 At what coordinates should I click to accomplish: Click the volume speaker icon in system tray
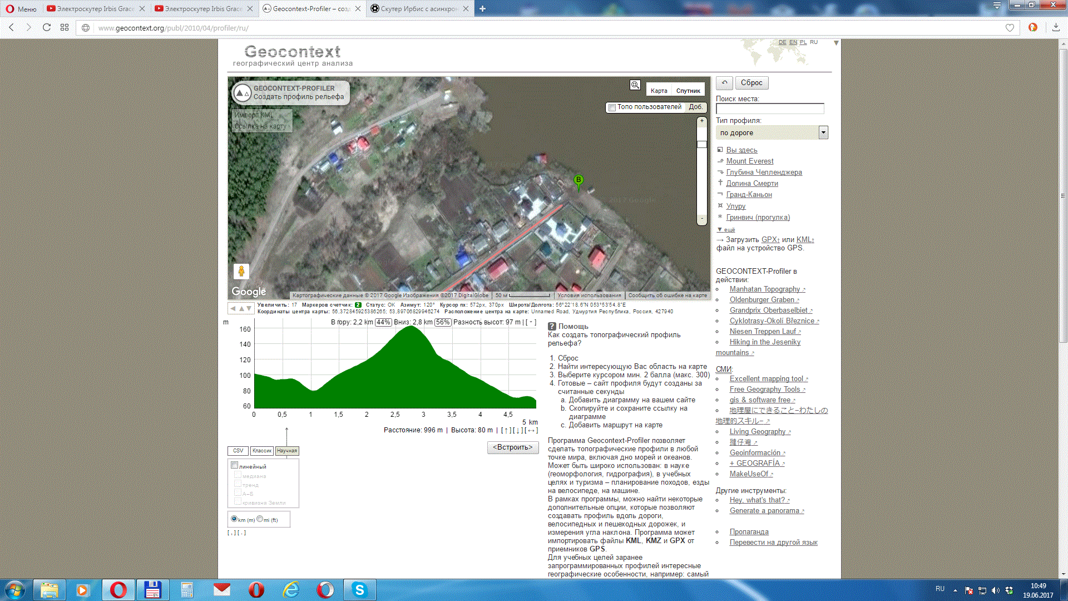[x=996, y=590]
